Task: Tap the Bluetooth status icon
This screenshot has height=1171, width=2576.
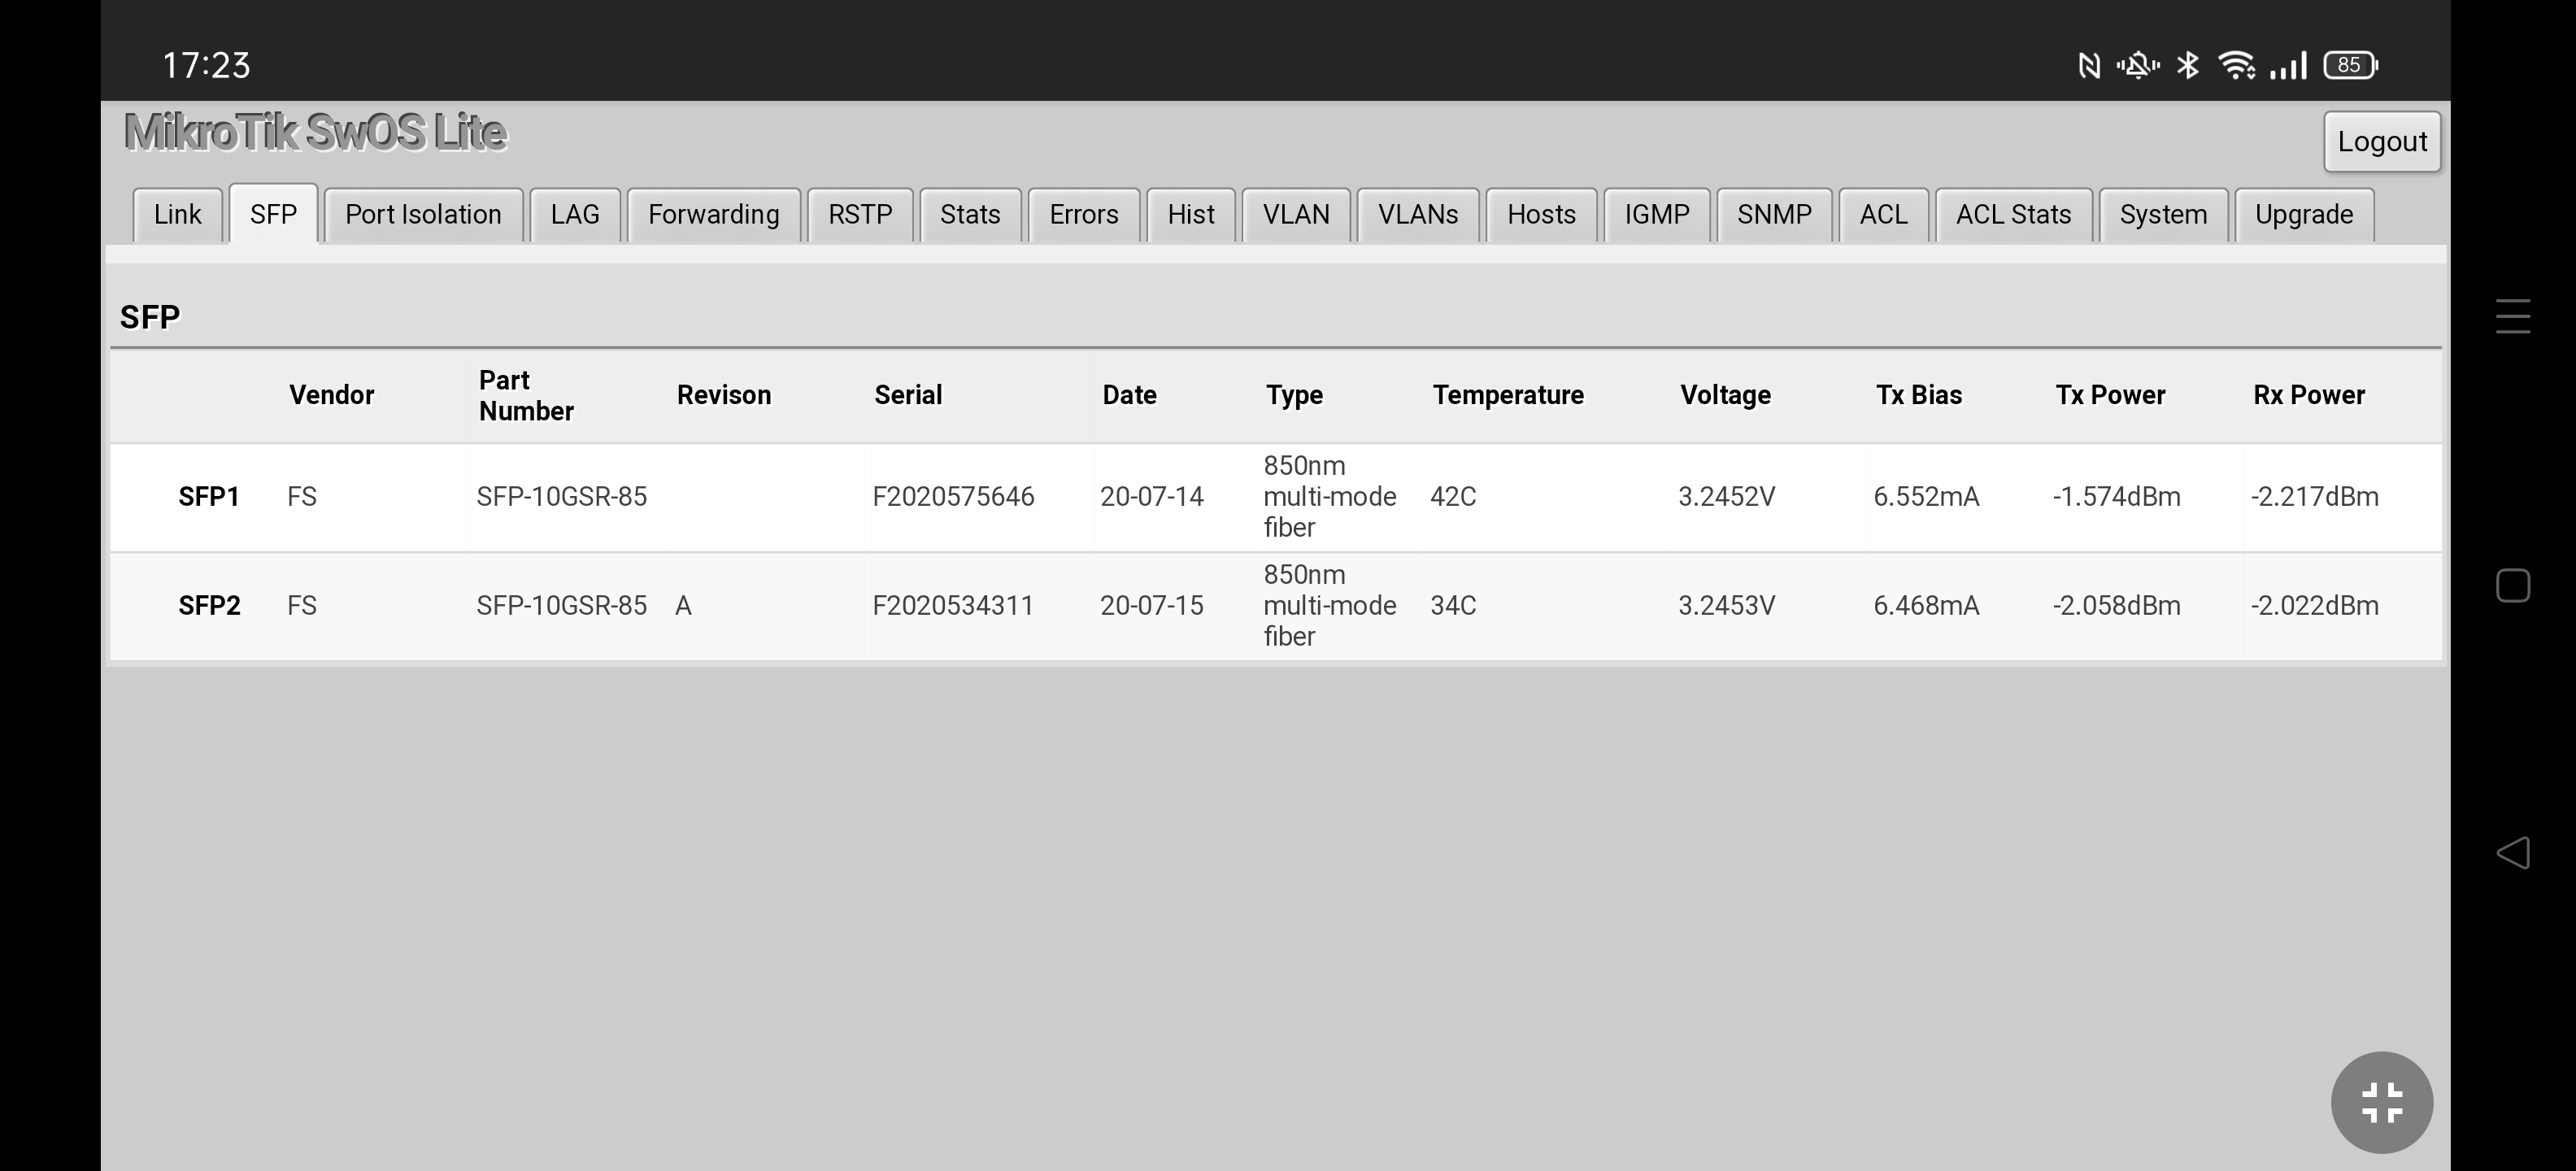Action: tap(2187, 65)
